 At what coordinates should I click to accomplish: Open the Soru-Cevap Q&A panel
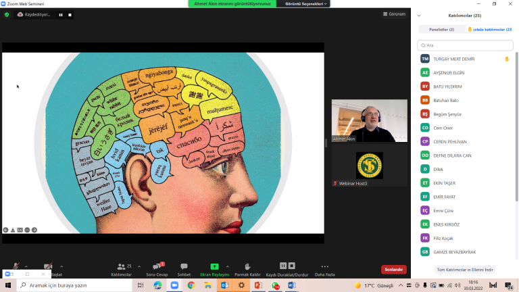click(157, 270)
